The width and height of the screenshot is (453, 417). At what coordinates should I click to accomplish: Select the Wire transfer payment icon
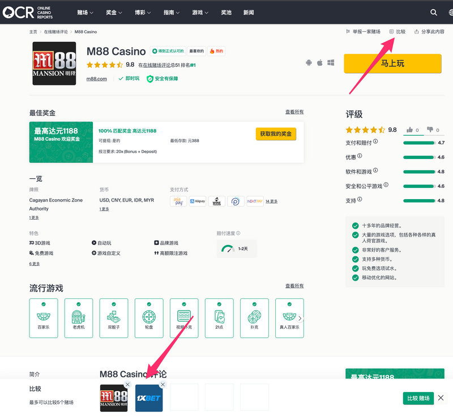[x=217, y=201]
